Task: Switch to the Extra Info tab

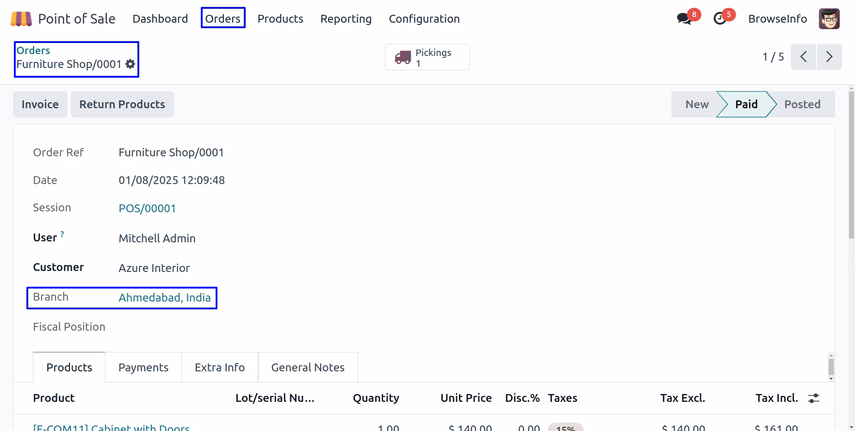Action: point(220,368)
